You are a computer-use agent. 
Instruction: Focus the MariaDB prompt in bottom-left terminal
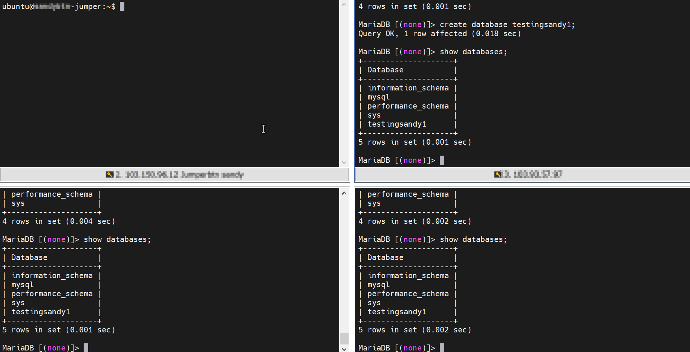pos(86,347)
